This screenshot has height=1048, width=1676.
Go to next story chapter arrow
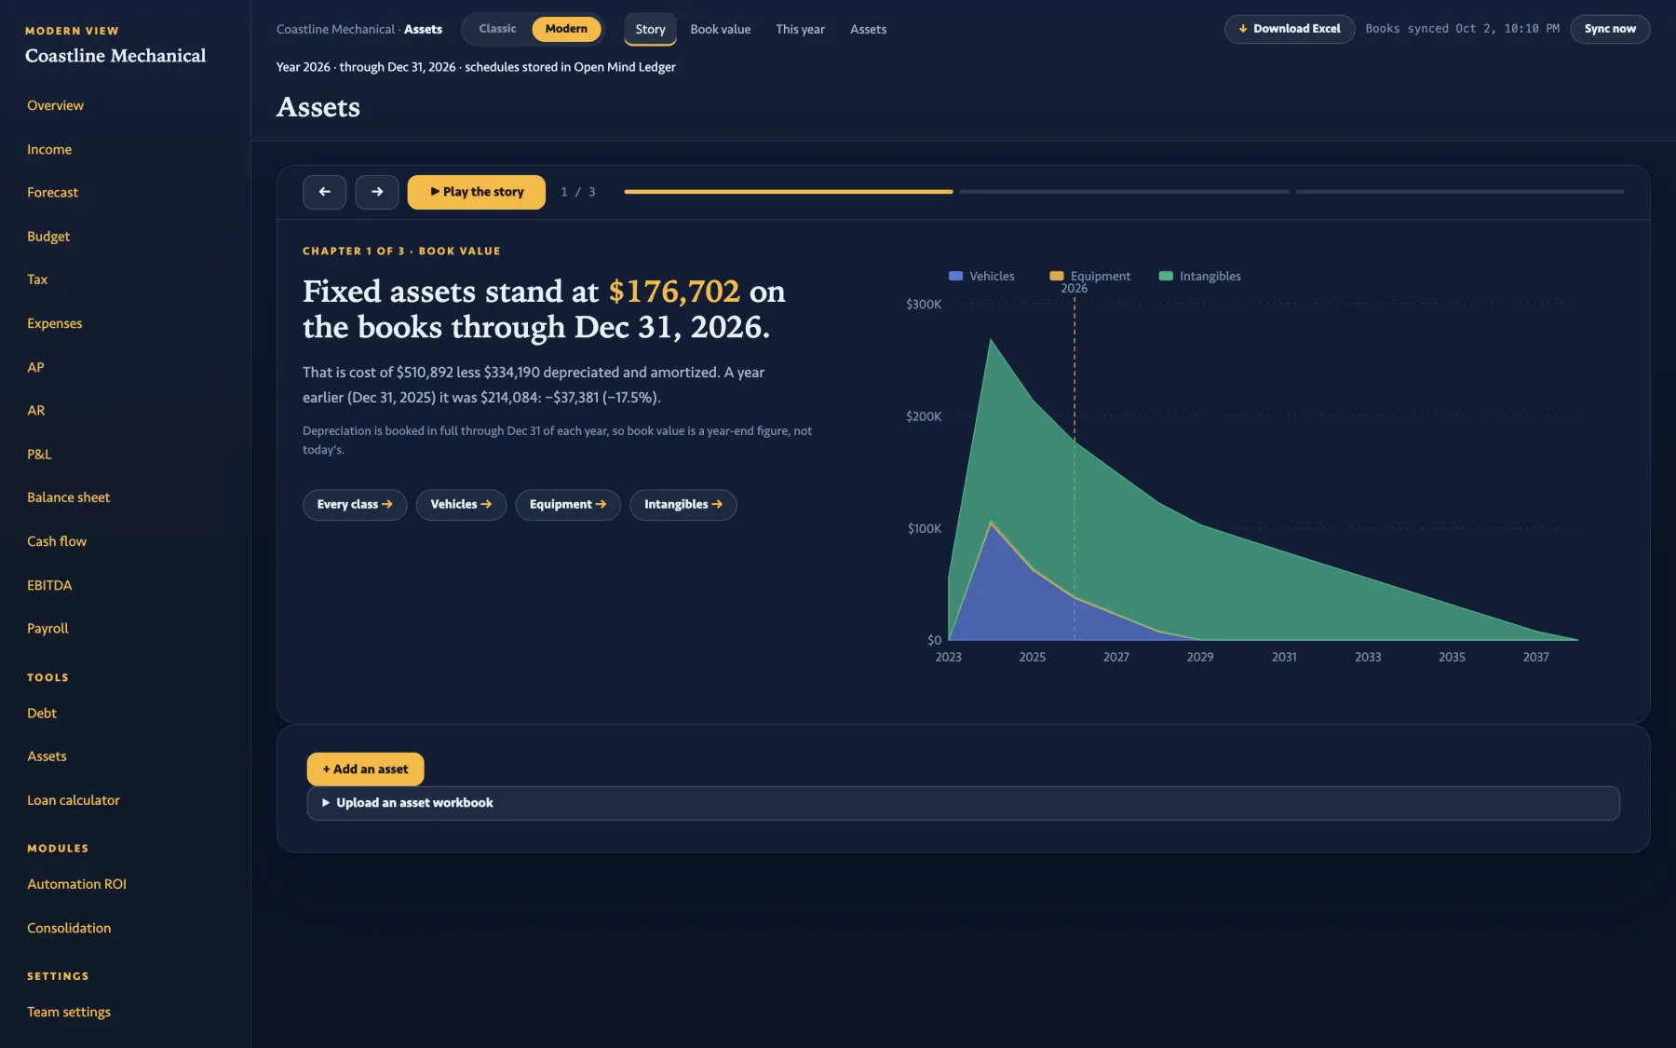point(377,192)
